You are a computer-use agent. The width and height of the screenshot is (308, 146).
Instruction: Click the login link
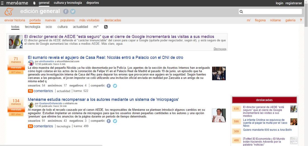pyautogui.click(x=279, y=3)
